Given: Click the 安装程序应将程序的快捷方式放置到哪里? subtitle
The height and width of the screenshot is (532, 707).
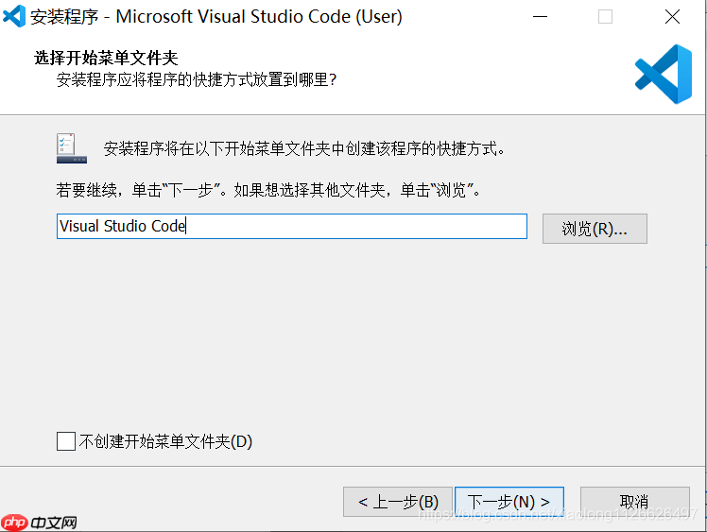Looking at the screenshot, I should pos(197,79).
